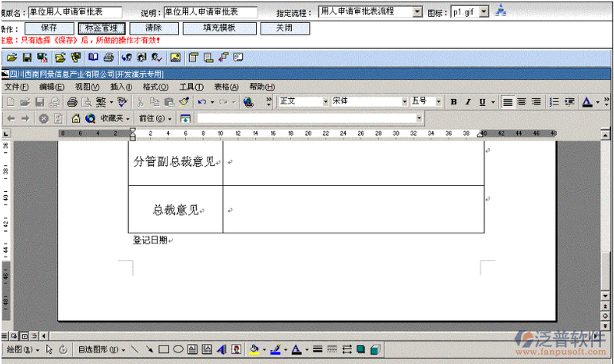Toggle Bold formatting

tap(453, 102)
